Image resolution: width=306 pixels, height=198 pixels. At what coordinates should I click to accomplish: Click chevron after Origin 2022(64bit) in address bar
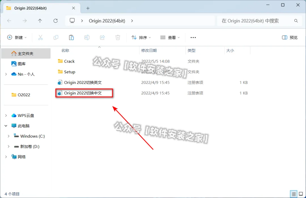click(x=132, y=21)
